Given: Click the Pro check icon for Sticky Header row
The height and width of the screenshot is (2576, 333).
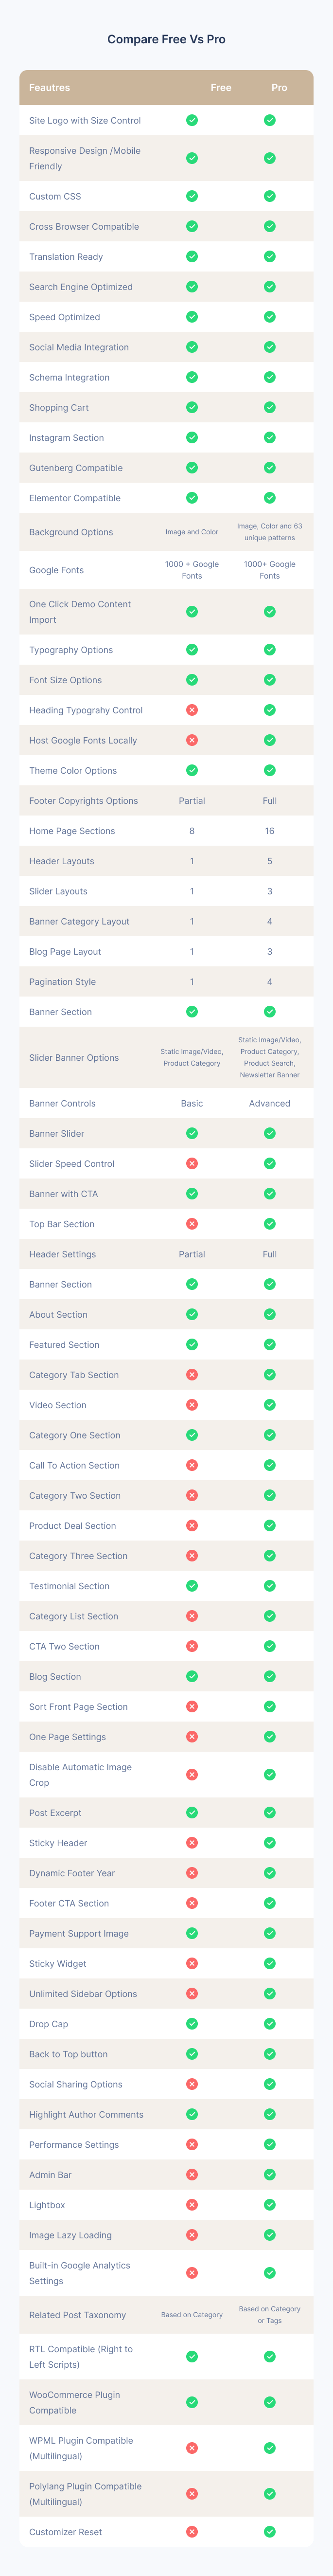Looking at the screenshot, I should (270, 1843).
